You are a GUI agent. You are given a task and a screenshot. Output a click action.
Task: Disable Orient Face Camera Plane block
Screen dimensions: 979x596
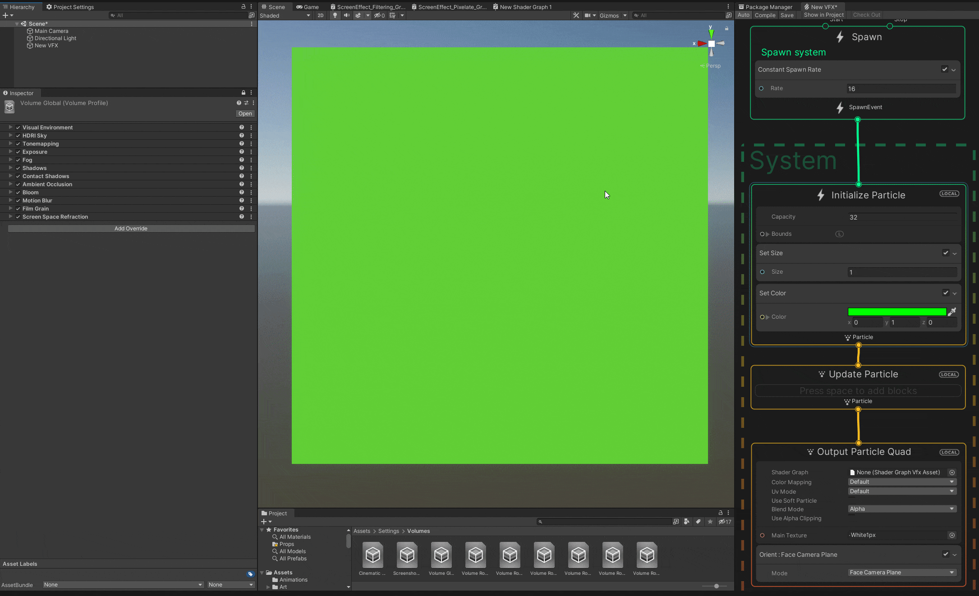click(946, 554)
